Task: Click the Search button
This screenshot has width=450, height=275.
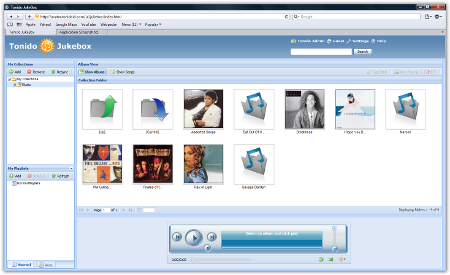Action: pyautogui.click(x=362, y=51)
